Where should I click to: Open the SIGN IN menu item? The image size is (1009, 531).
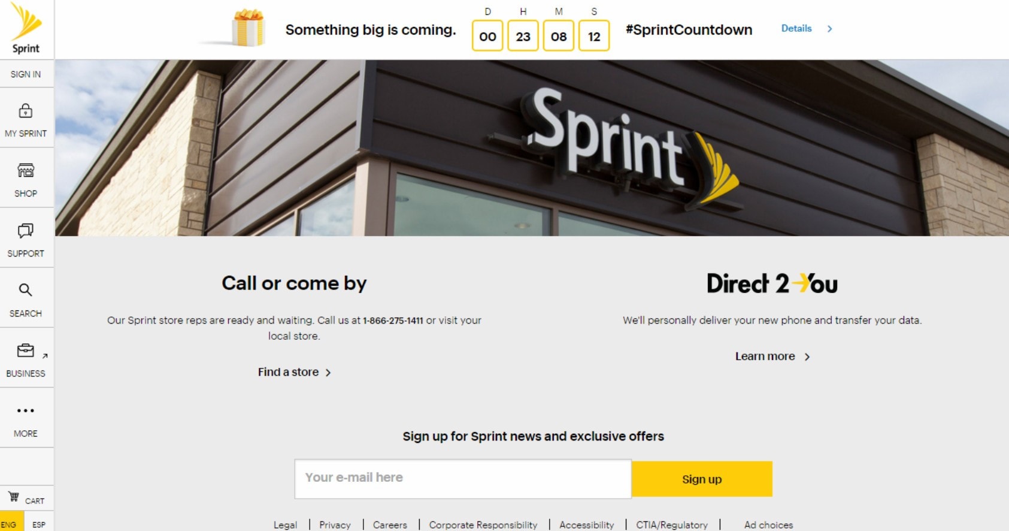click(26, 74)
